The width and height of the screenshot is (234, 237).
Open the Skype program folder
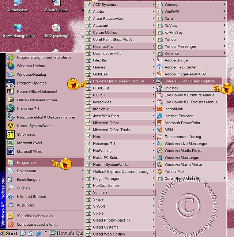(x=120, y=199)
